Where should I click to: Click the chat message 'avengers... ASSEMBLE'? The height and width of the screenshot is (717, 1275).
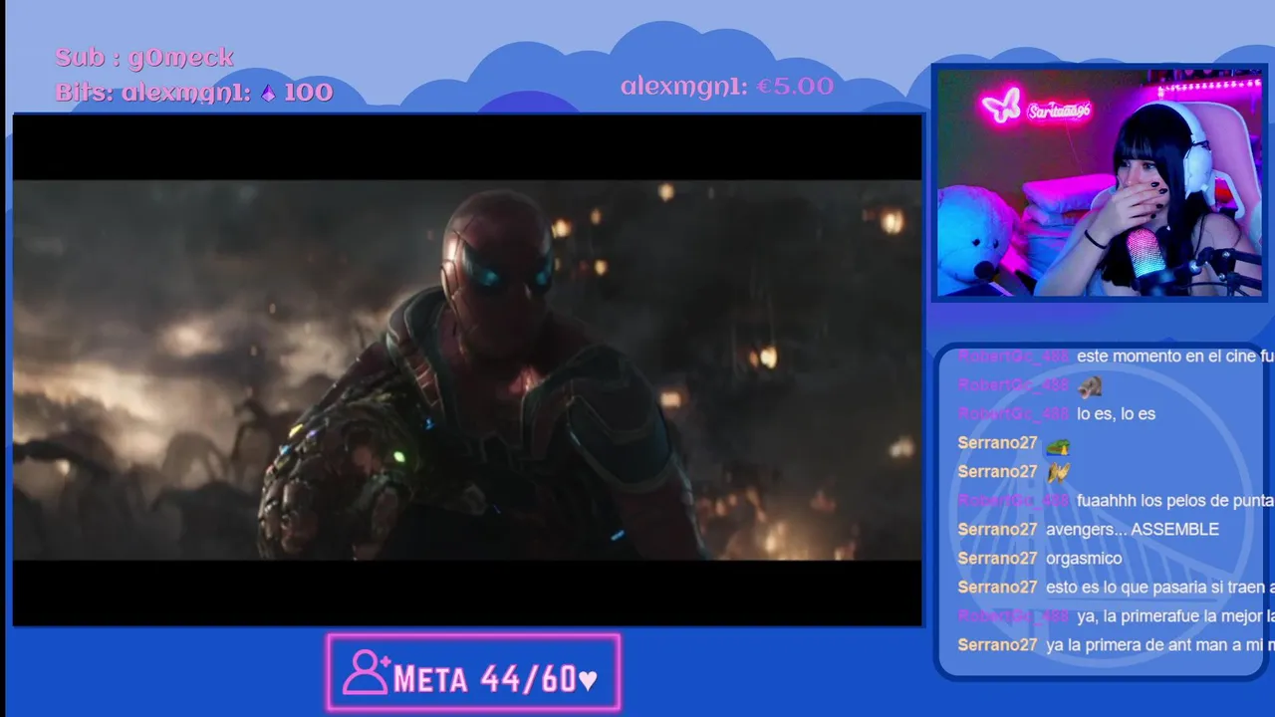coord(1133,530)
